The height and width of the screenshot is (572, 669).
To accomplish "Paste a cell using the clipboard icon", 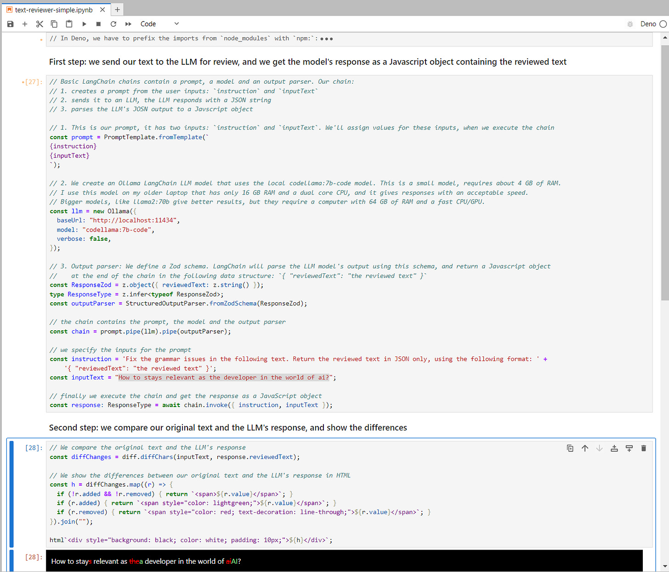I will 68,24.
